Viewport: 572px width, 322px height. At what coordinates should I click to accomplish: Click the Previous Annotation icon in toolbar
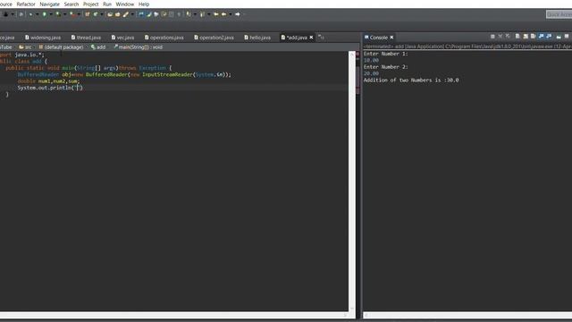click(203, 14)
